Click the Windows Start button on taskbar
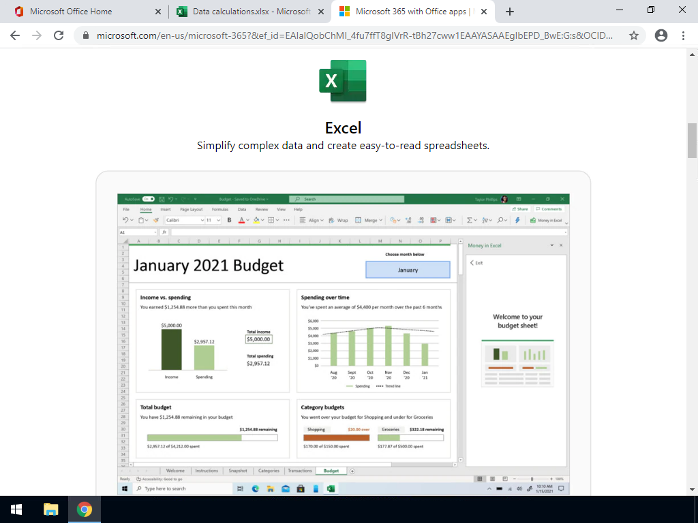Image resolution: width=698 pixels, height=523 pixels. point(16,509)
